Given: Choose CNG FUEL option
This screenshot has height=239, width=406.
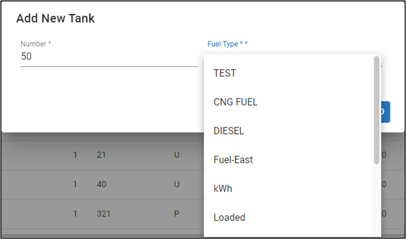Looking at the screenshot, I should 236,102.
